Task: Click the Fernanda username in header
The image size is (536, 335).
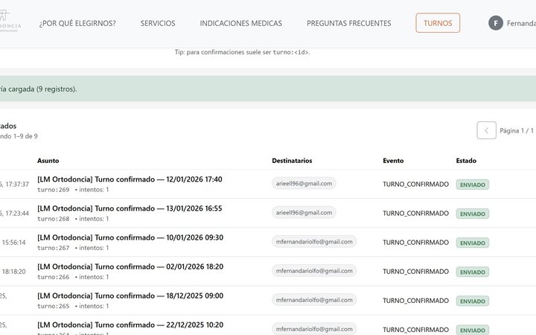Action: (521, 23)
